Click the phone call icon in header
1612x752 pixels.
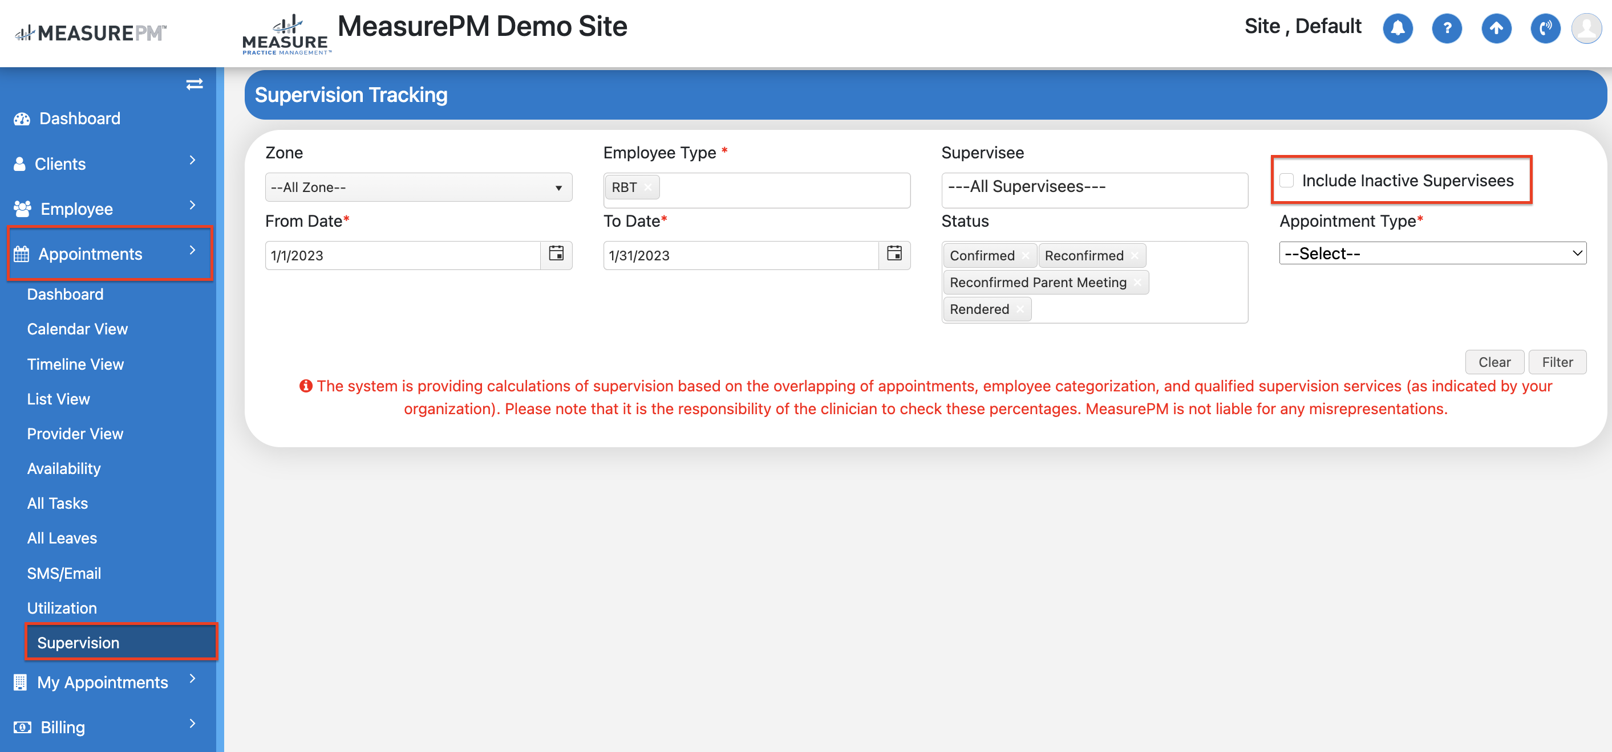coord(1545,28)
